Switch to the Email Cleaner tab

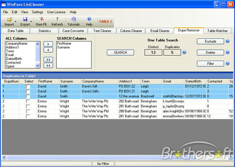coord(160,31)
